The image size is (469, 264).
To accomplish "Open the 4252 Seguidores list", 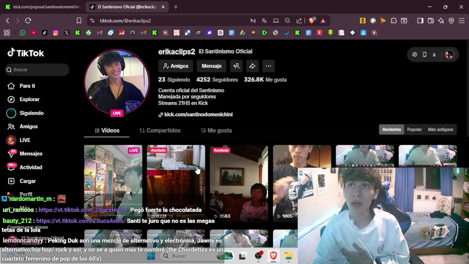I will (217, 80).
